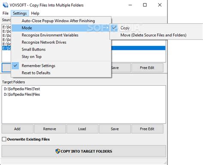This screenshot has height=165, width=203.
Task: Expand the Mode submenu
Action: (x=61, y=28)
